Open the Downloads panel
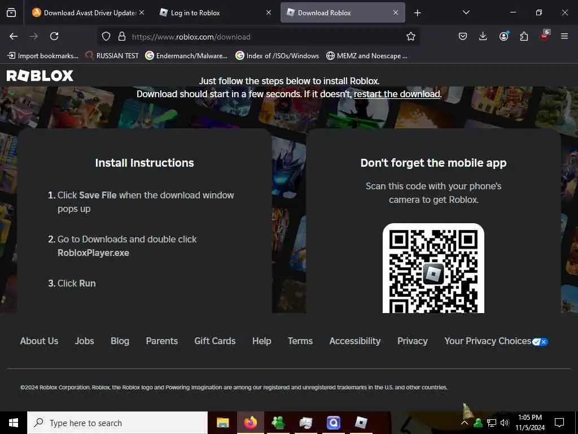578x434 pixels. coord(483,36)
